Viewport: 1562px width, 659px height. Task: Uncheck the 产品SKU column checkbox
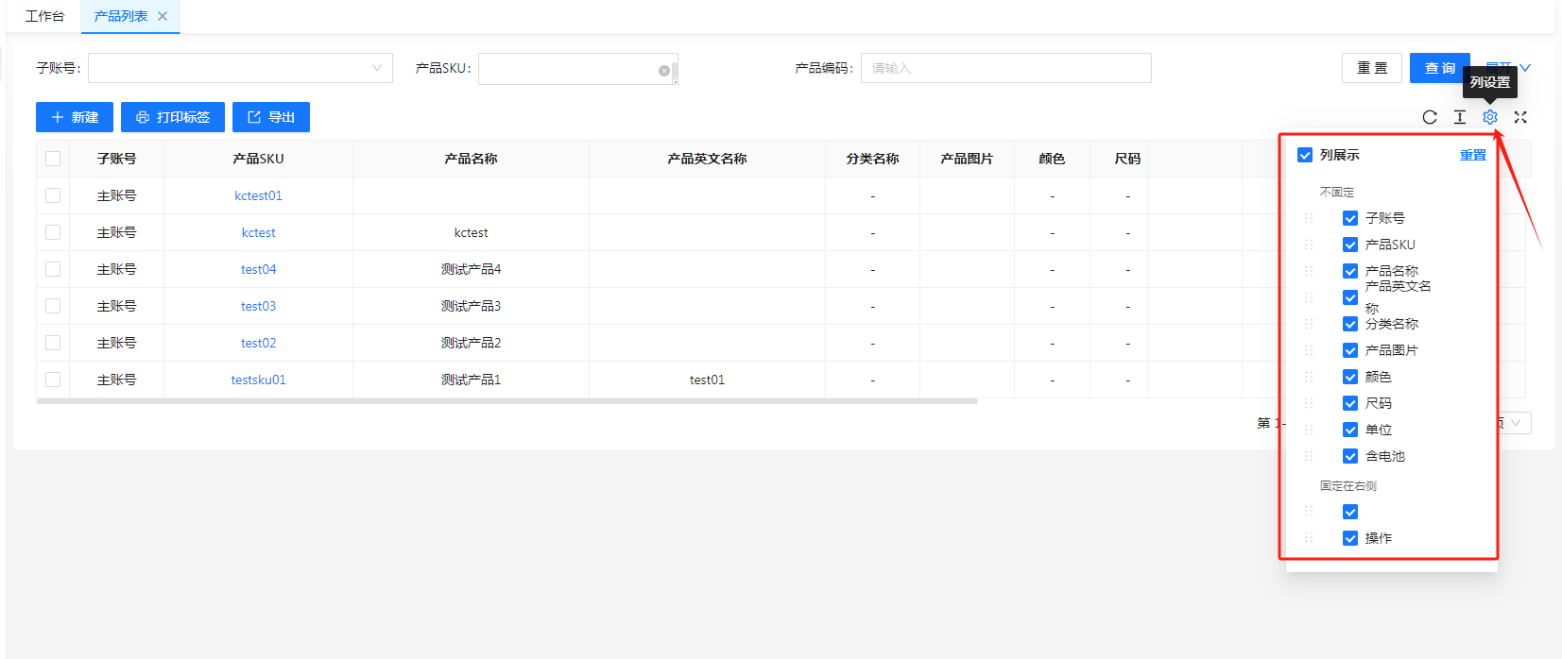click(1350, 245)
